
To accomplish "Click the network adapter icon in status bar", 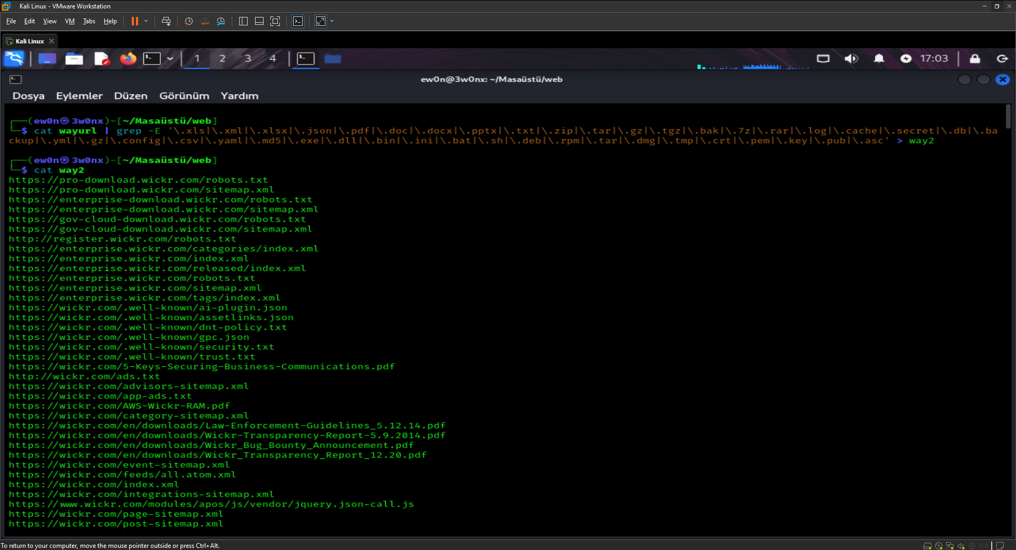I will click(x=950, y=546).
